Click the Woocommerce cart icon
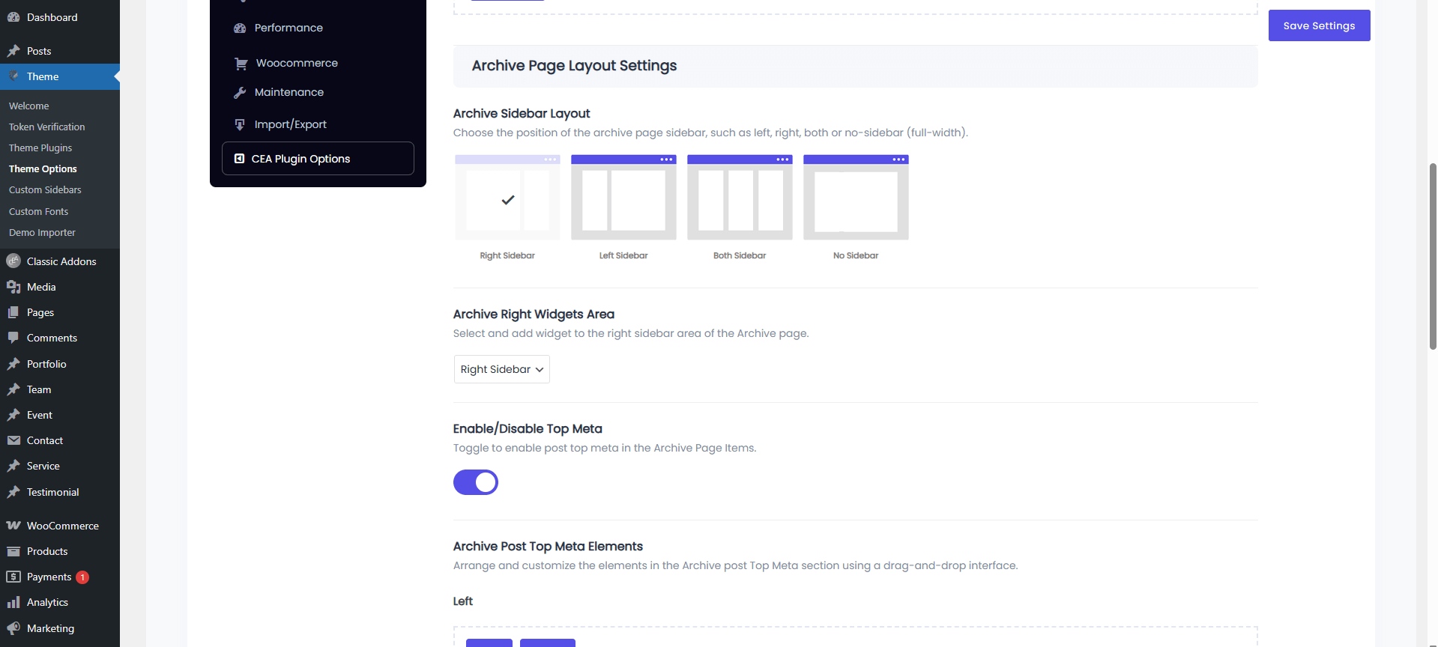Screen dimensions: 1438x647 pos(241,64)
